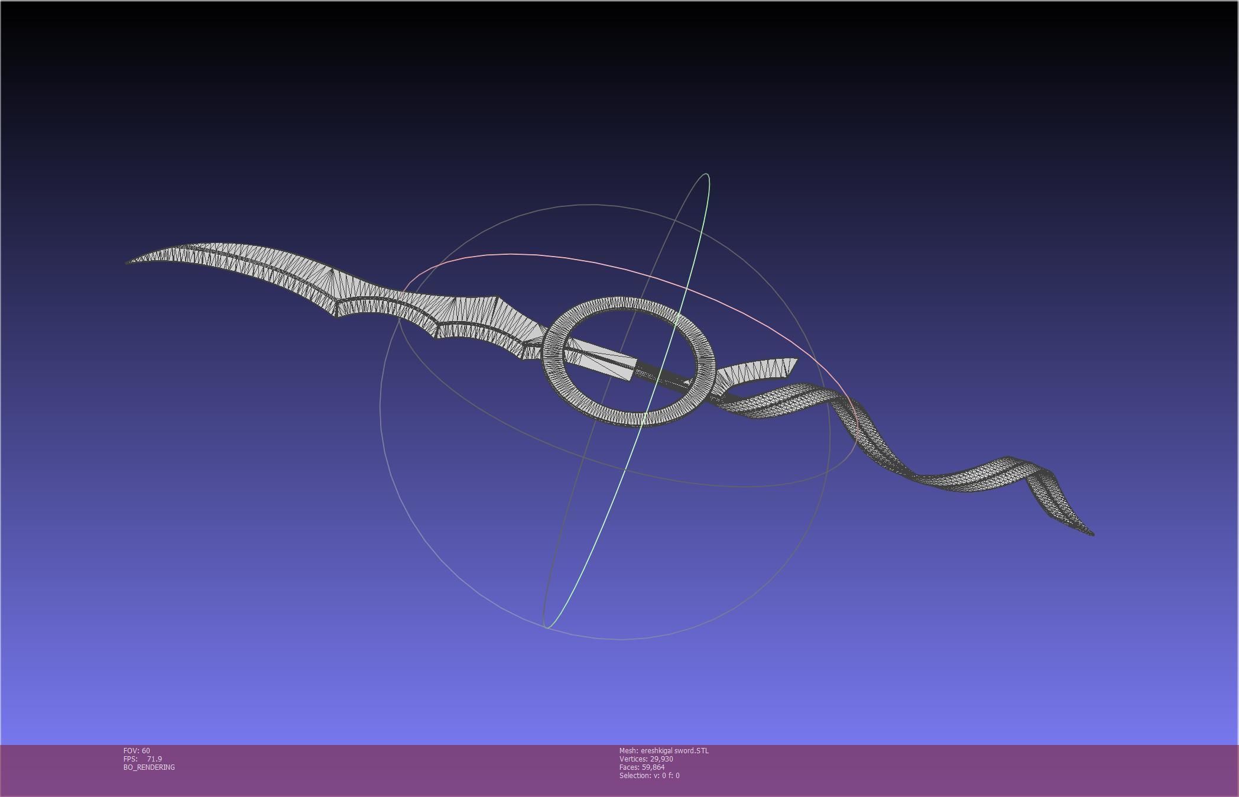Click the Vertices: 29,930 count
1239x797 pixels.
(x=646, y=759)
